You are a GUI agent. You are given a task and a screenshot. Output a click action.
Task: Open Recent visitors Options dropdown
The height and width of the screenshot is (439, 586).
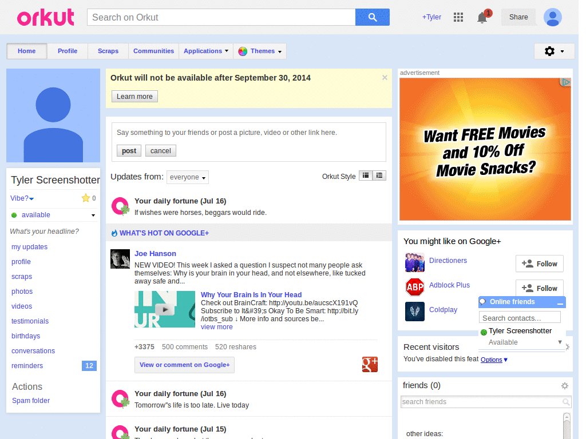(x=494, y=360)
